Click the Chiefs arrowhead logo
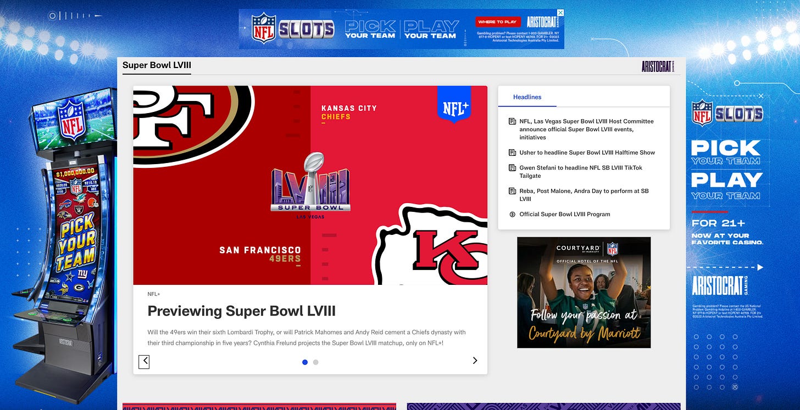 click(430, 244)
